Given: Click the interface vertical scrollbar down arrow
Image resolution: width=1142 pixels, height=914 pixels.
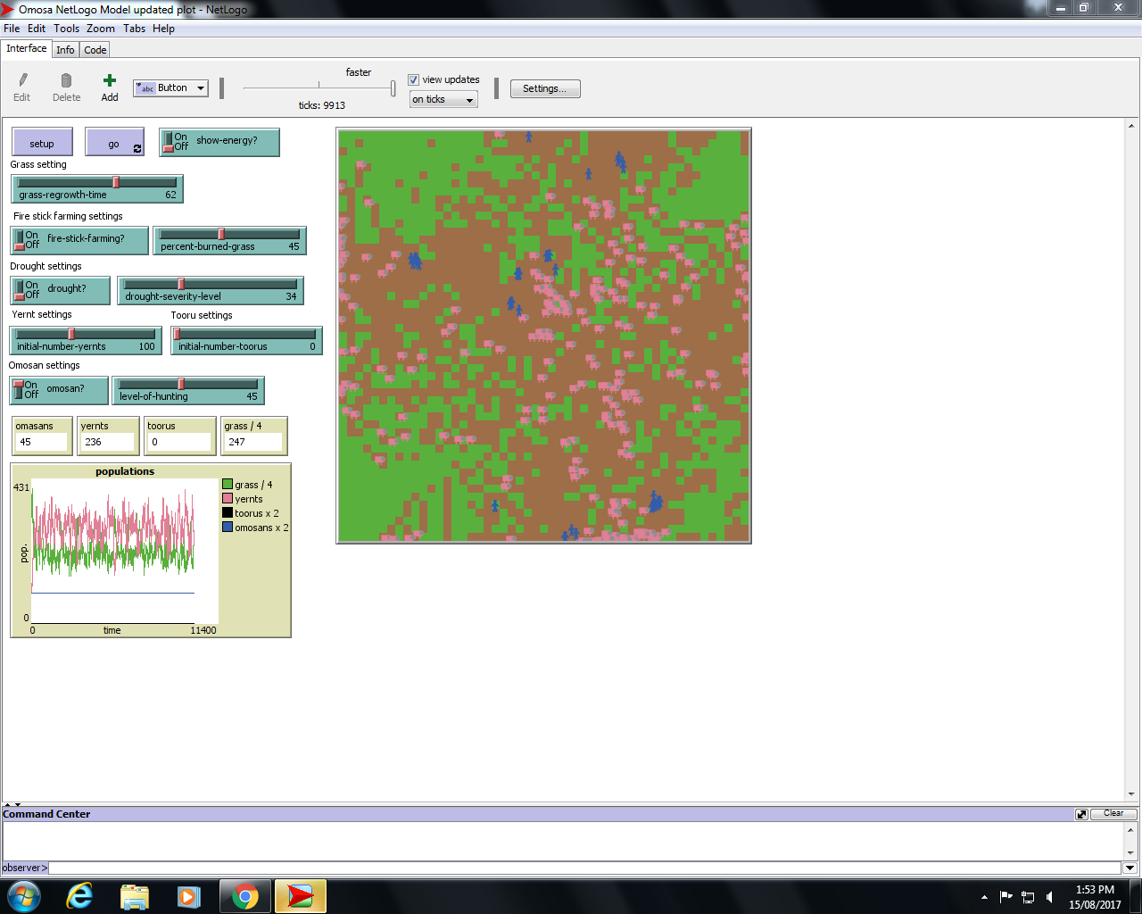Looking at the screenshot, I should (x=1131, y=794).
